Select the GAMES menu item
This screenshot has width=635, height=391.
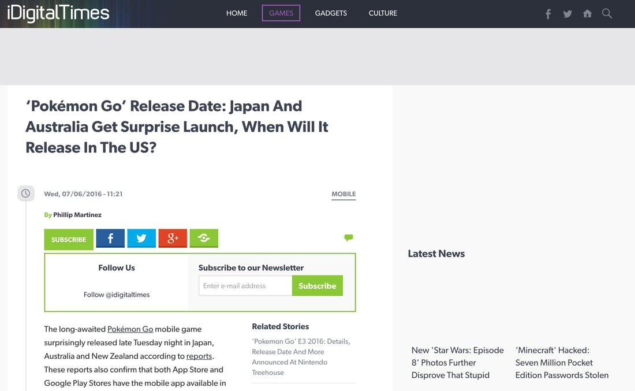click(x=281, y=13)
